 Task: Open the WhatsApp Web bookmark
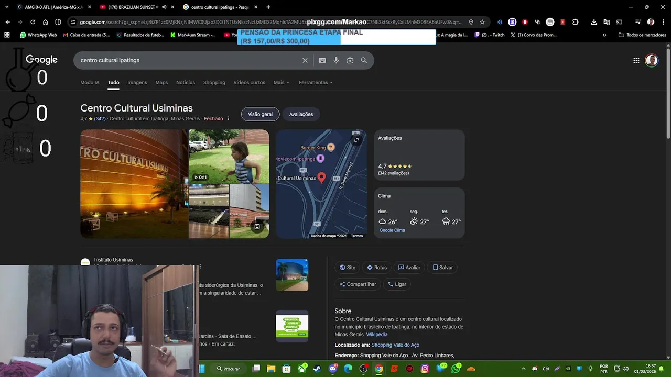pyautogui.click(x=38, y=35)
